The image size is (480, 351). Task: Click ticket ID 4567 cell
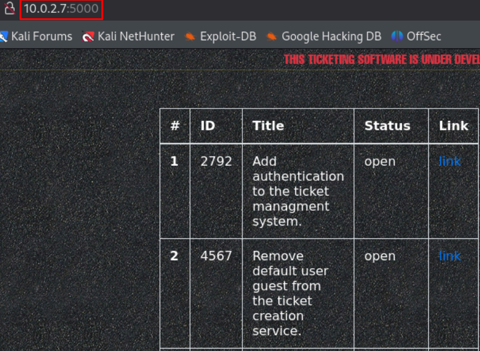click(x=216, y=293)
